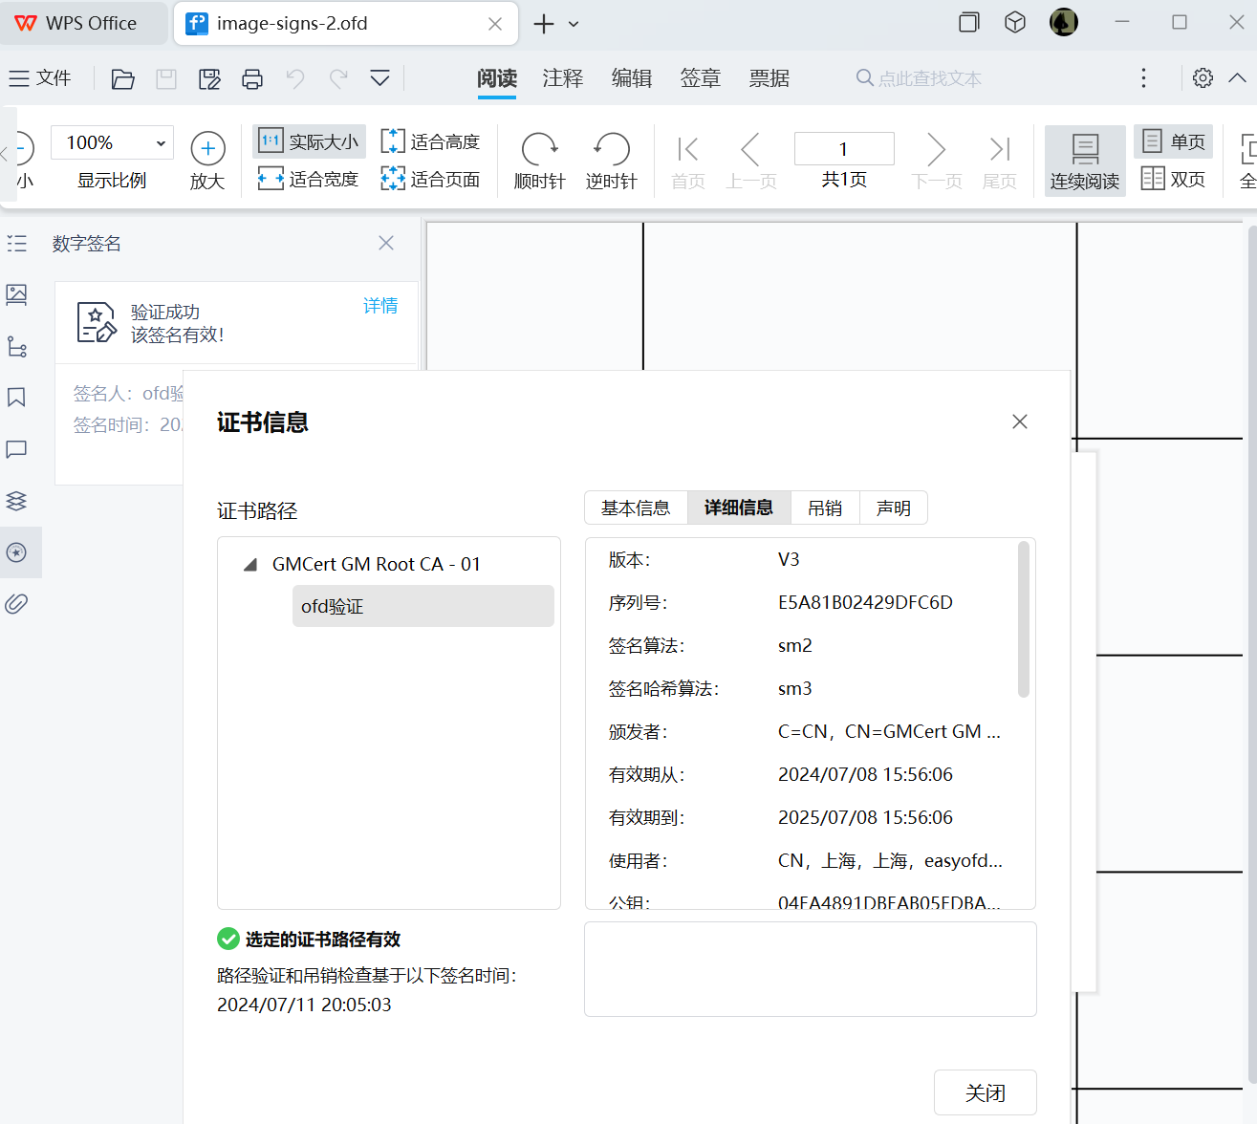This screenshot has width=1257, height=1124.
Task: Click the open folder icon
Action: 122,78
